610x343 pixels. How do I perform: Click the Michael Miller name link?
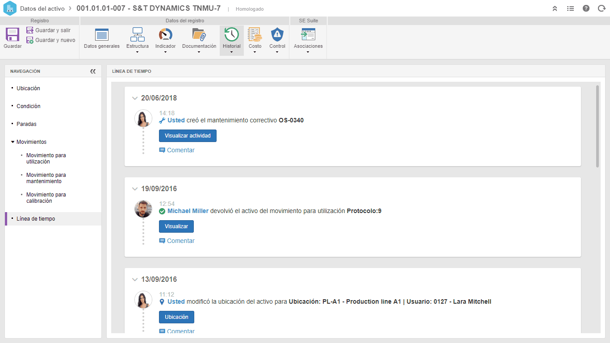click(x=188, y=211)
